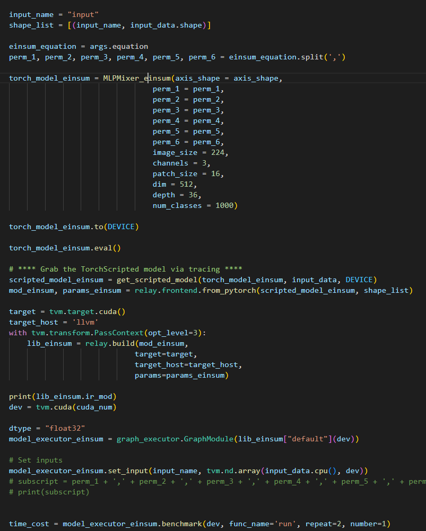Image resolution: width=426 pixels, height=531 pixels.
Task: Click graph_executor.GraphModule
Action: click(175, 439)
